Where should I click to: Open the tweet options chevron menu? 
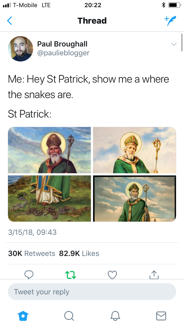pos(174,44)
